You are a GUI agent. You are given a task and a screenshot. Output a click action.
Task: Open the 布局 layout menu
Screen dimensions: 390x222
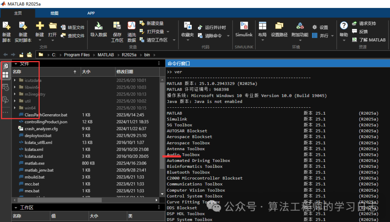coord(262,31)
